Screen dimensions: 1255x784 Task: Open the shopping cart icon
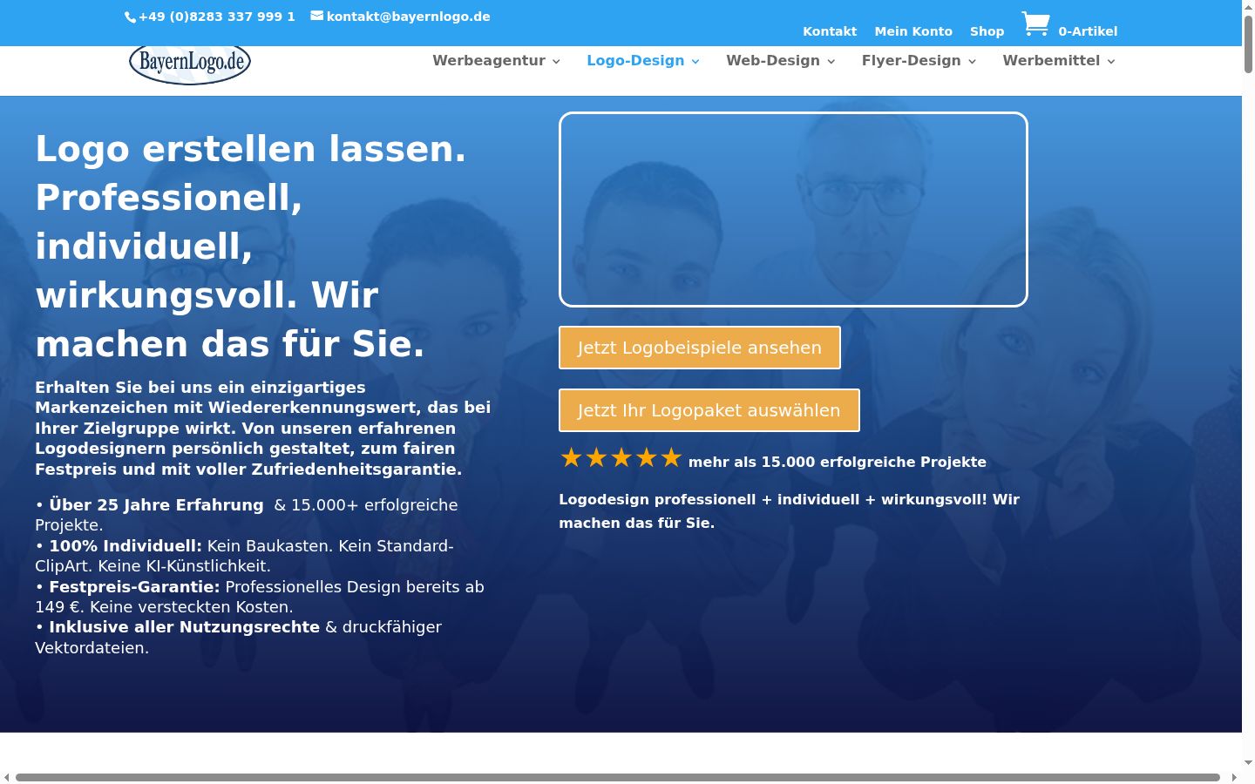coord(1035,24)
